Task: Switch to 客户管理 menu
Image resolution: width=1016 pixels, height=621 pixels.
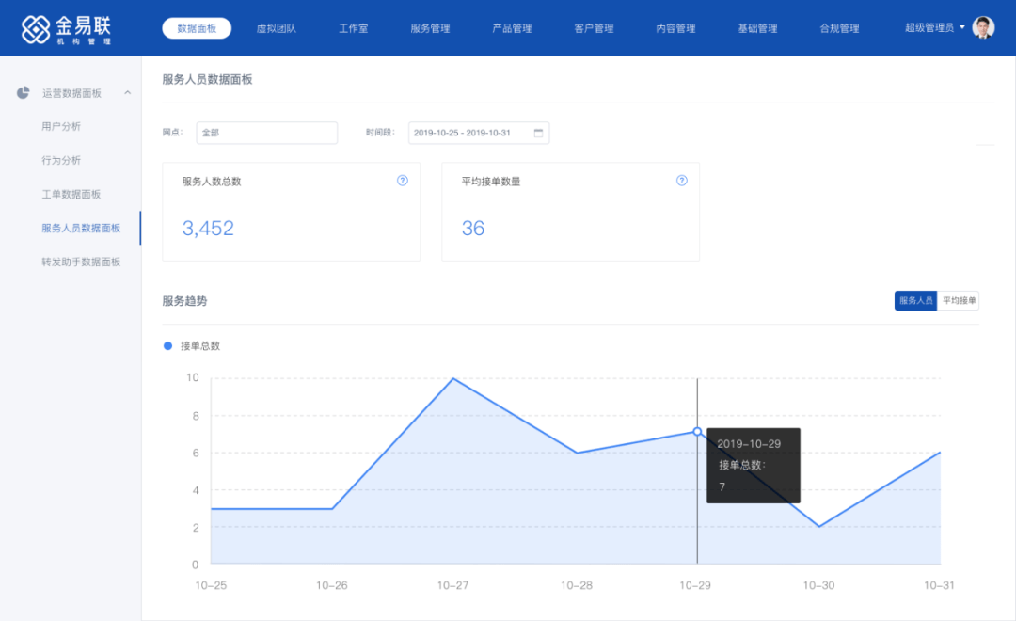Action: coord(594,28)
